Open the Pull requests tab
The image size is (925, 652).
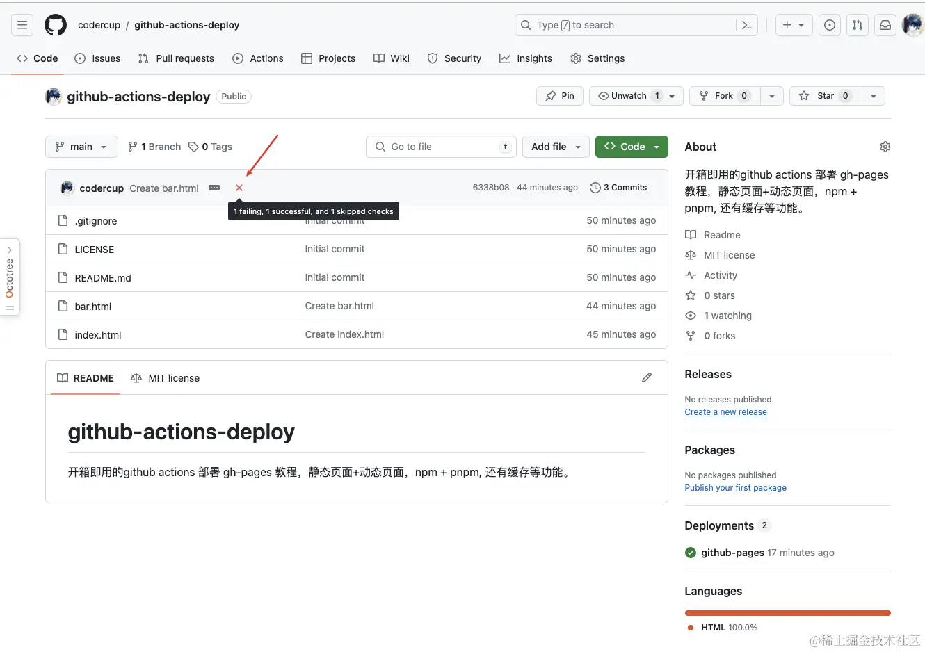176,58
